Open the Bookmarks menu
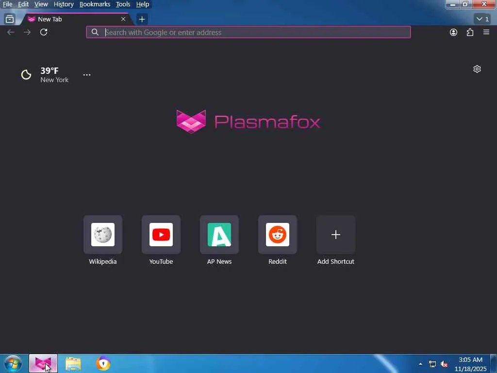The width and height of the screenshot is (497, 373). pyautogui.click(x=95, y=4)
